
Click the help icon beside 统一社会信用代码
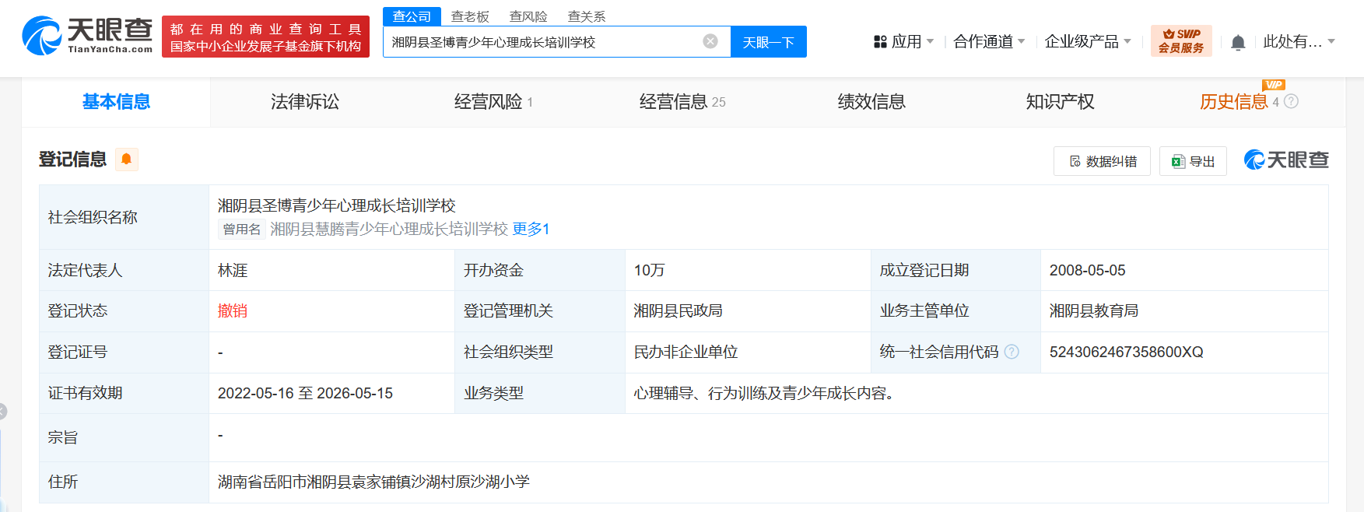point(1012,352)
